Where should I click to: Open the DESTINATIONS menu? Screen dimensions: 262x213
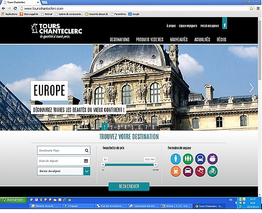click(120, 39)
